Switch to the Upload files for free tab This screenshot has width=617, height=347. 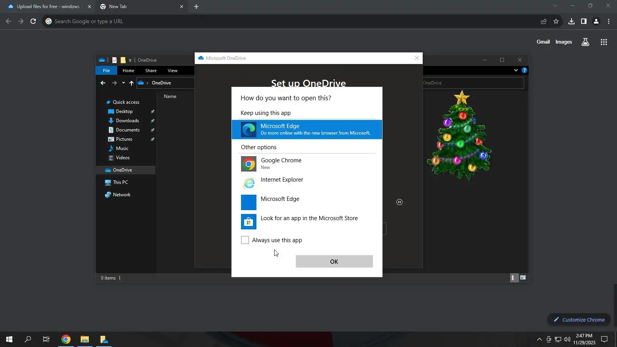pos(49,7)
